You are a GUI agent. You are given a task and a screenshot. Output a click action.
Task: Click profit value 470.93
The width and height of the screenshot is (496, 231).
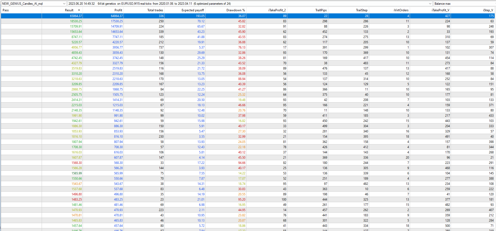(x=118, y=210)
